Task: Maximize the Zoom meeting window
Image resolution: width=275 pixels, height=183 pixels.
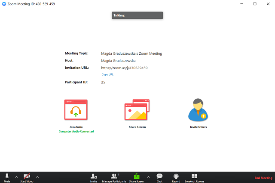Action: pyautogui.click(x=254, y=4)
